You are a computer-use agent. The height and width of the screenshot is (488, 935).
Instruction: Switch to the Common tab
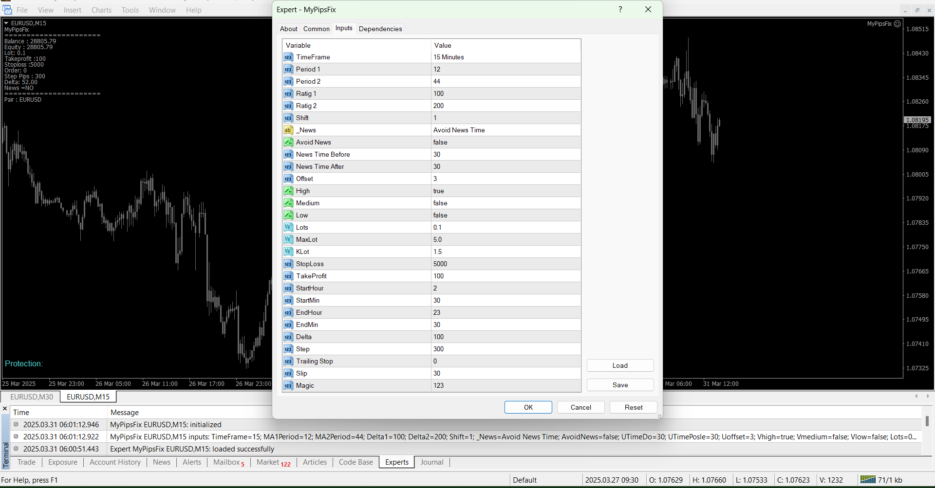(316, 29)
